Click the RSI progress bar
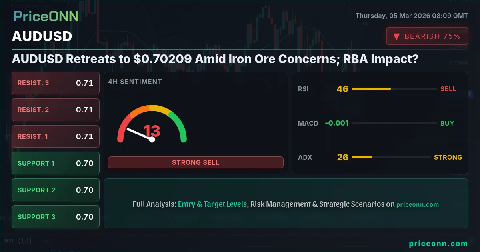This screenshot has width=480, height=252. pyautogui.click(x=394, y=89)
